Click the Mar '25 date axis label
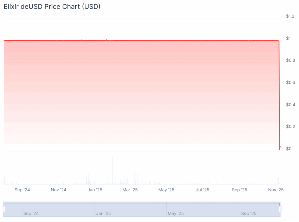 [x=130, y=190]
